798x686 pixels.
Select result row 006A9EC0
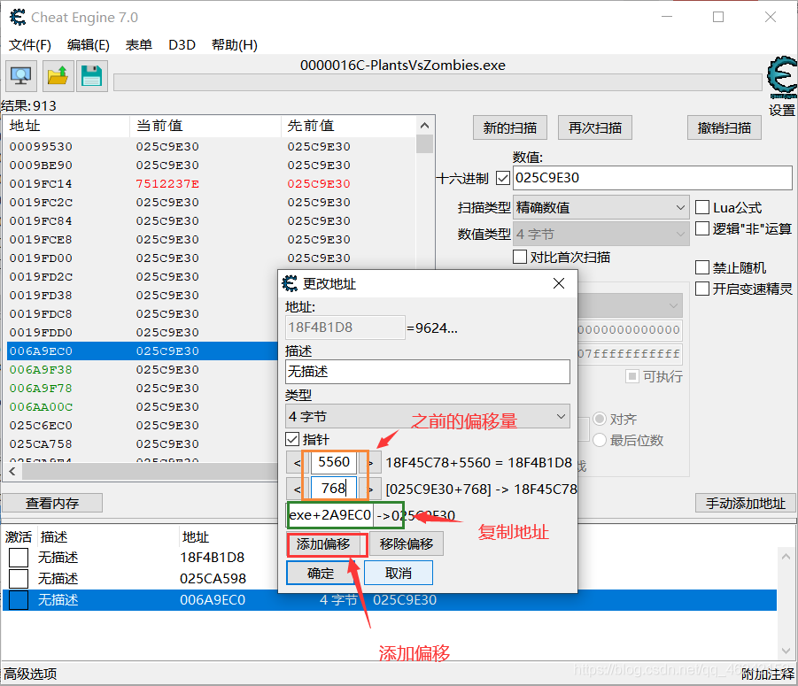(143, 351)
